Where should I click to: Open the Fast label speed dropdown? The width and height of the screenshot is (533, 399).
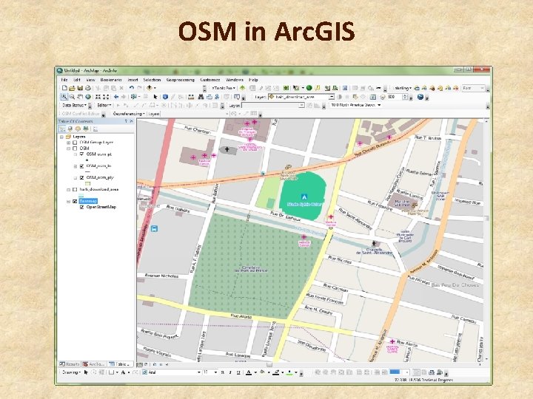click(473, 88)
